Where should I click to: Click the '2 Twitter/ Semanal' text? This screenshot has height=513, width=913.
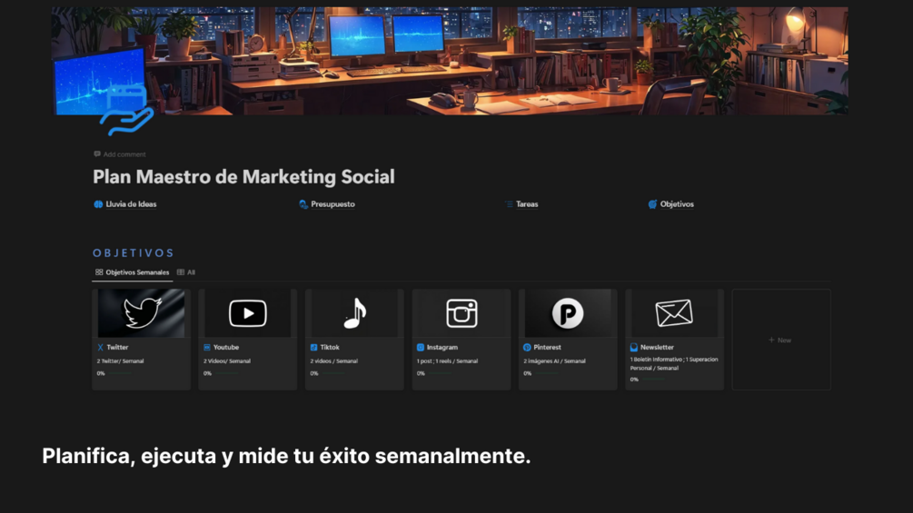[x=120, y=361]
